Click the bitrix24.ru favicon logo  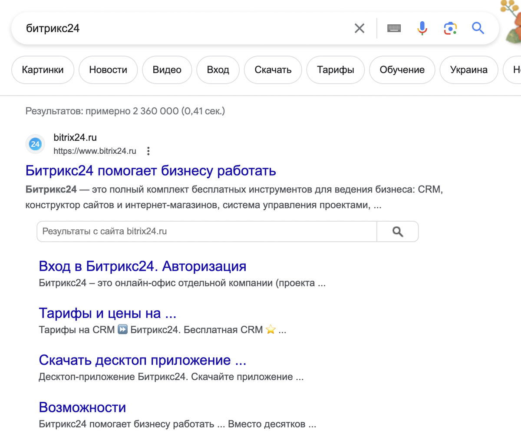pos(36,144)
